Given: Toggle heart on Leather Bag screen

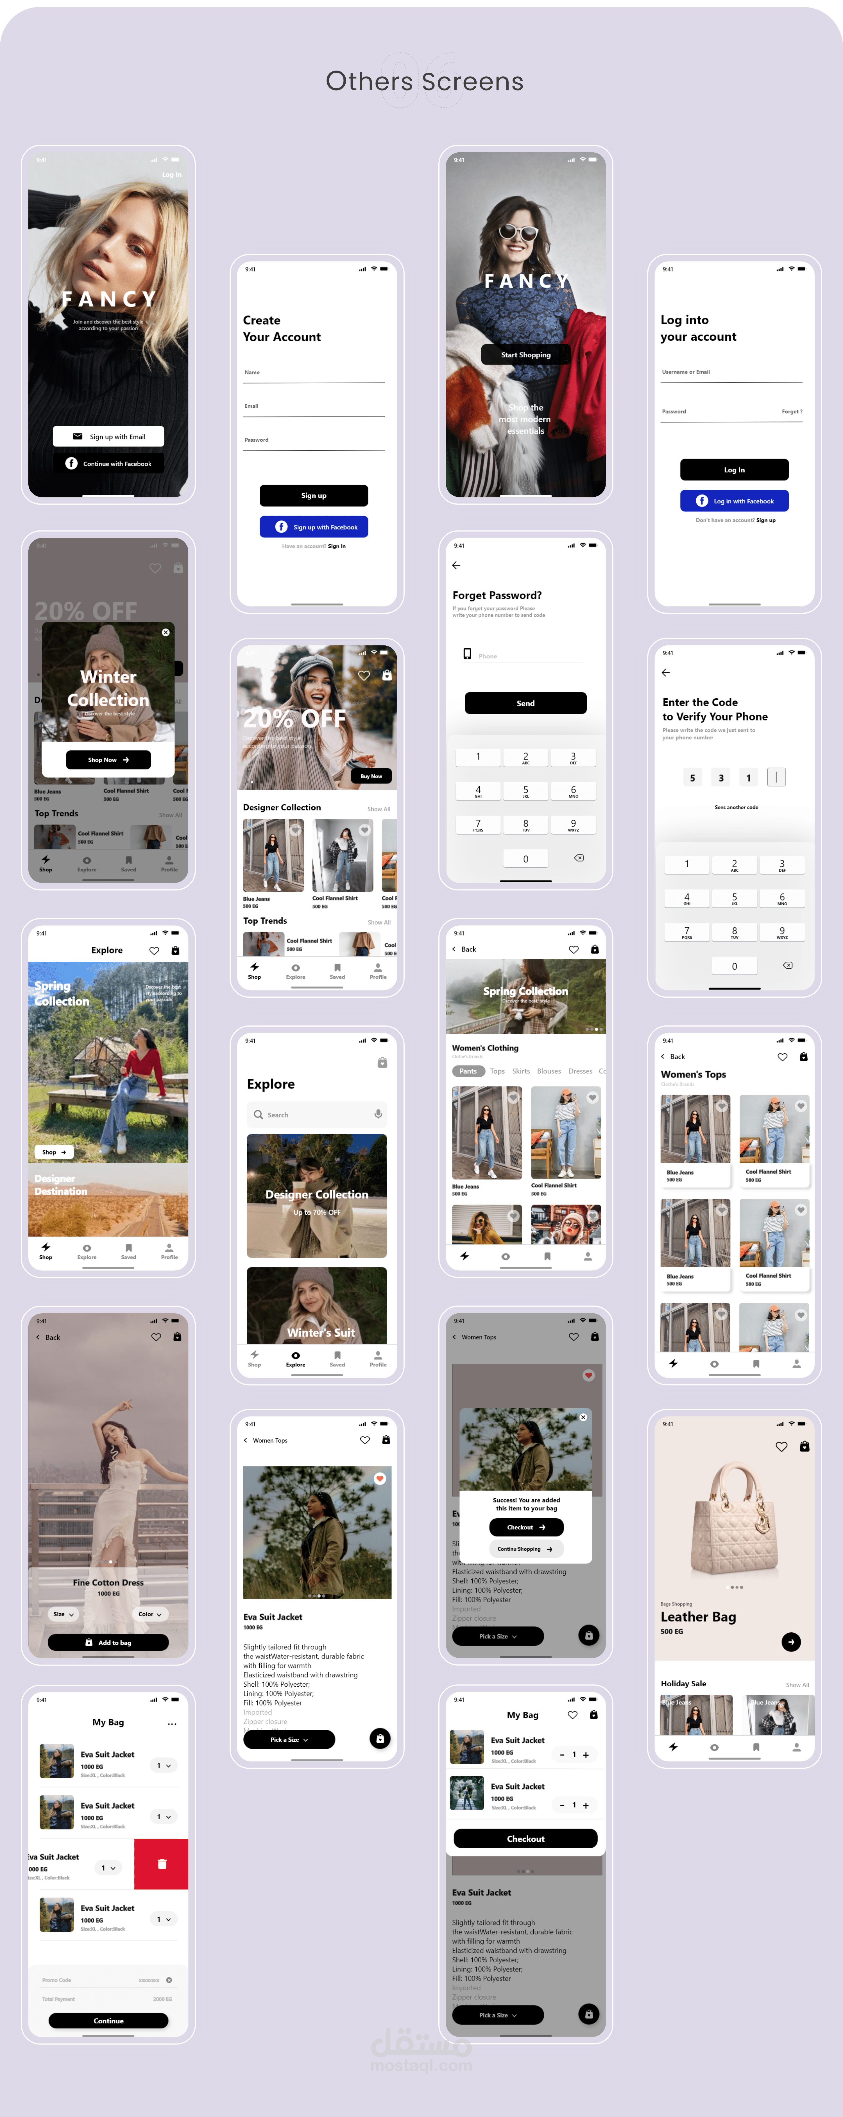Looking at the screenshot, I should [781, 1446].
